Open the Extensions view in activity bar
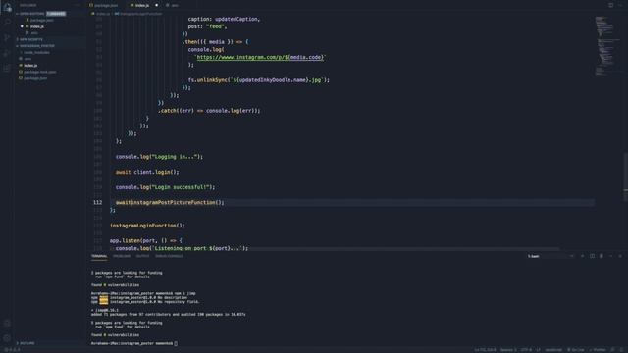The image size is (628, 353). (x=7, y=68)
